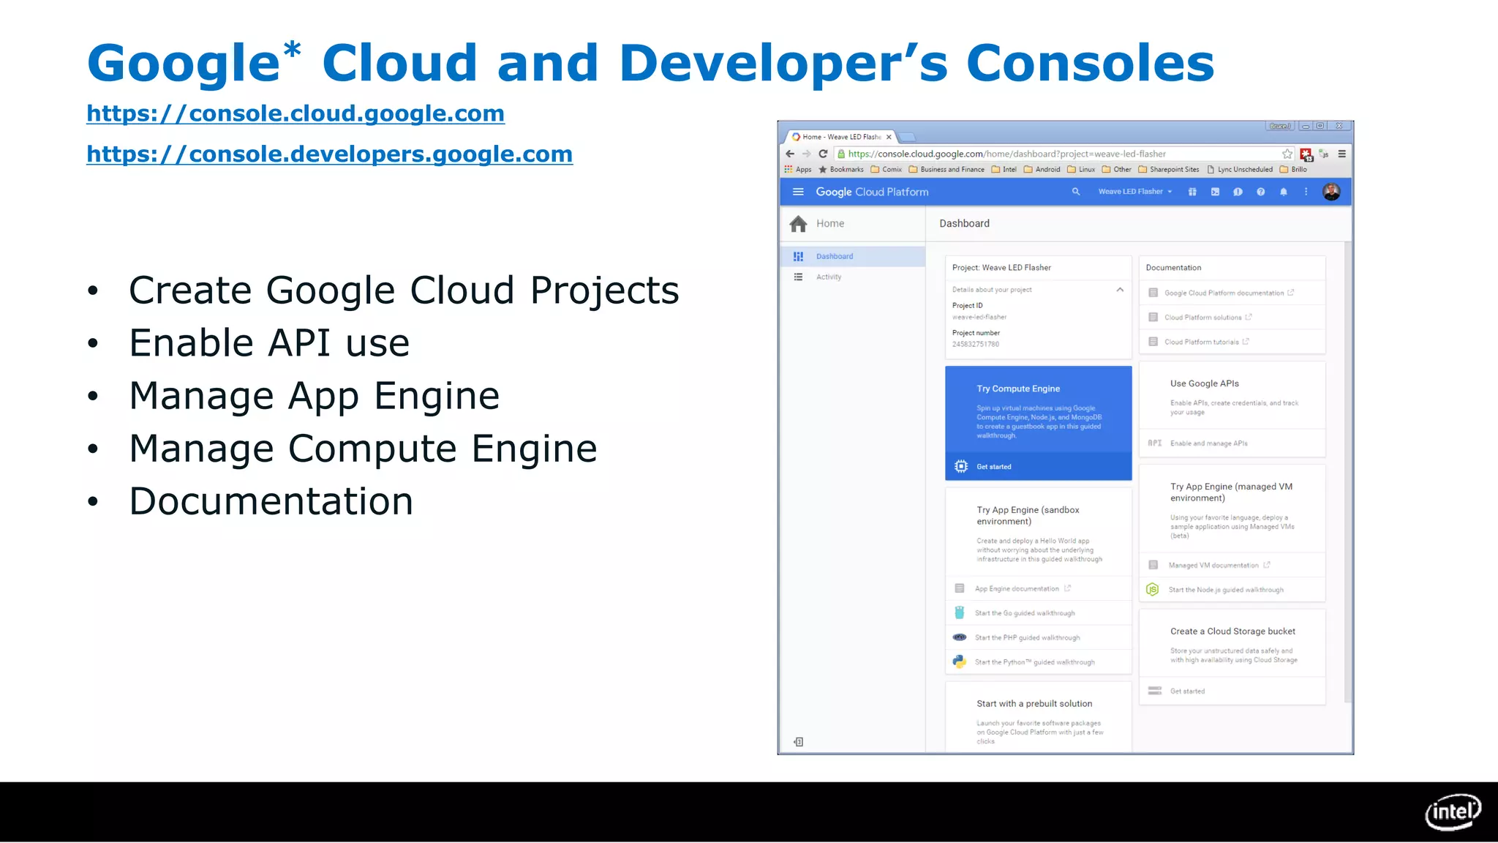Open the Comix bookmark folder
The image size is (1498, 843).
pyautogui.click(x=887, y=169)
